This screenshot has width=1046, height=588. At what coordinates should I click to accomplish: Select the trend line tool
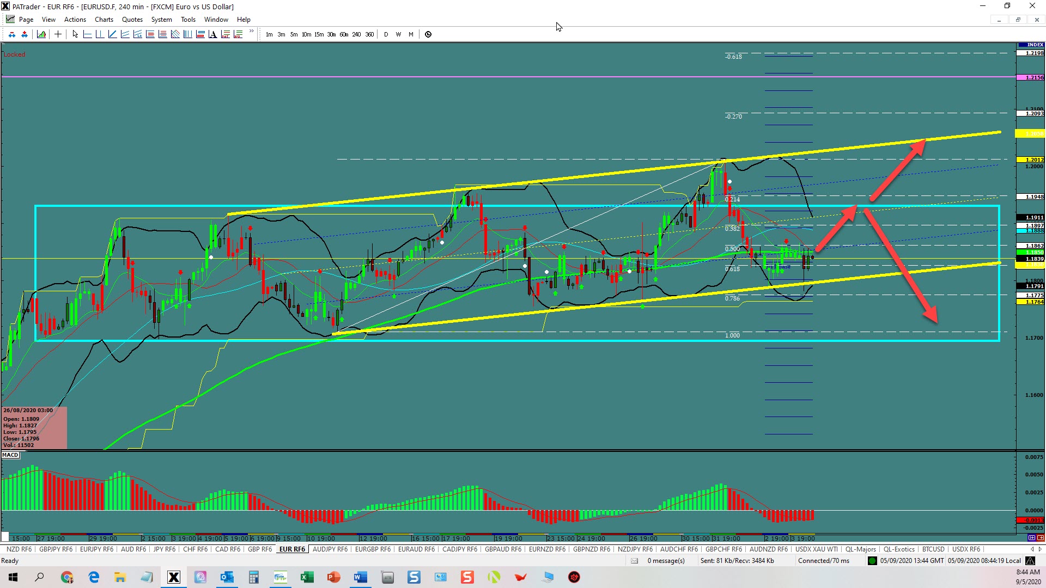coord(112,34)
